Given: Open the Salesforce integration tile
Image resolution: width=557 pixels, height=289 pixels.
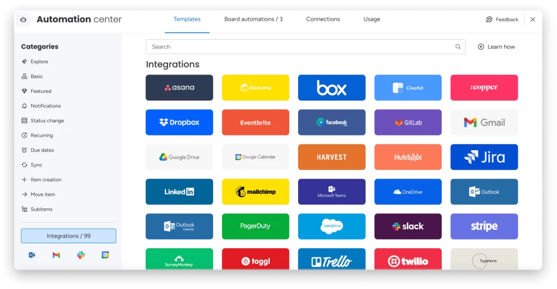Looking at the screenshot, I should (x=332, y=226).
